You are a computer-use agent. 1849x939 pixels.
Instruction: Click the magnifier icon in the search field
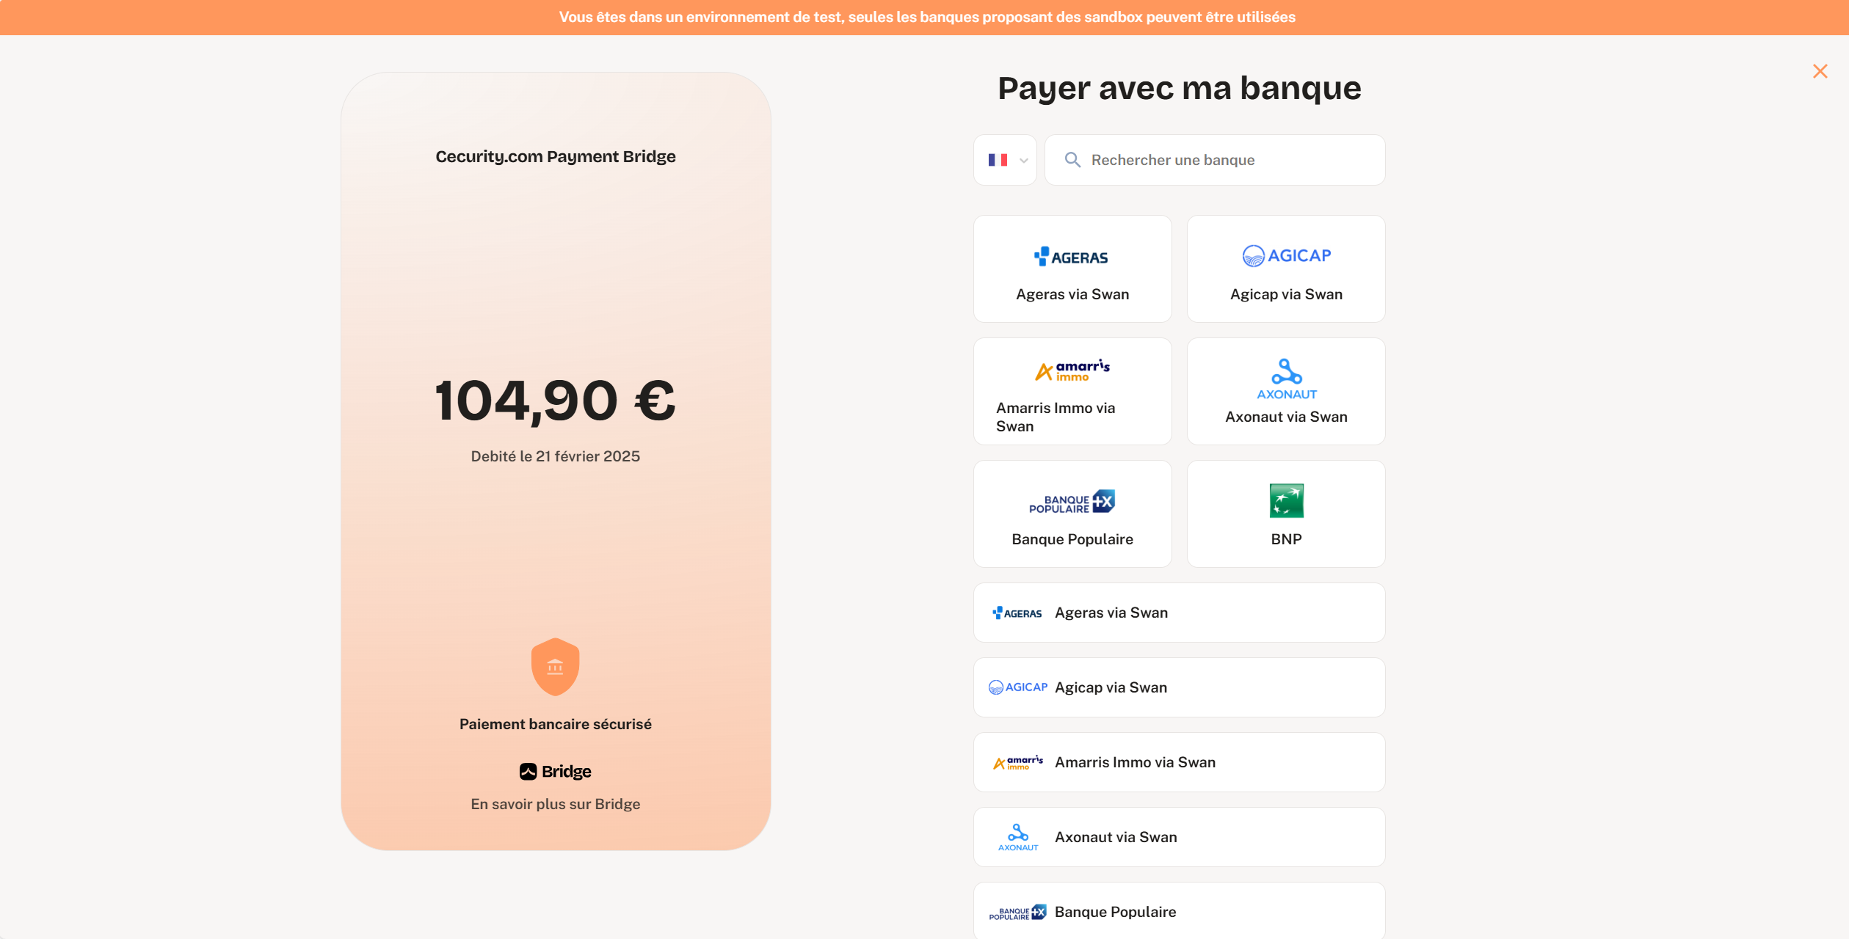click(x=1072, y=160)
